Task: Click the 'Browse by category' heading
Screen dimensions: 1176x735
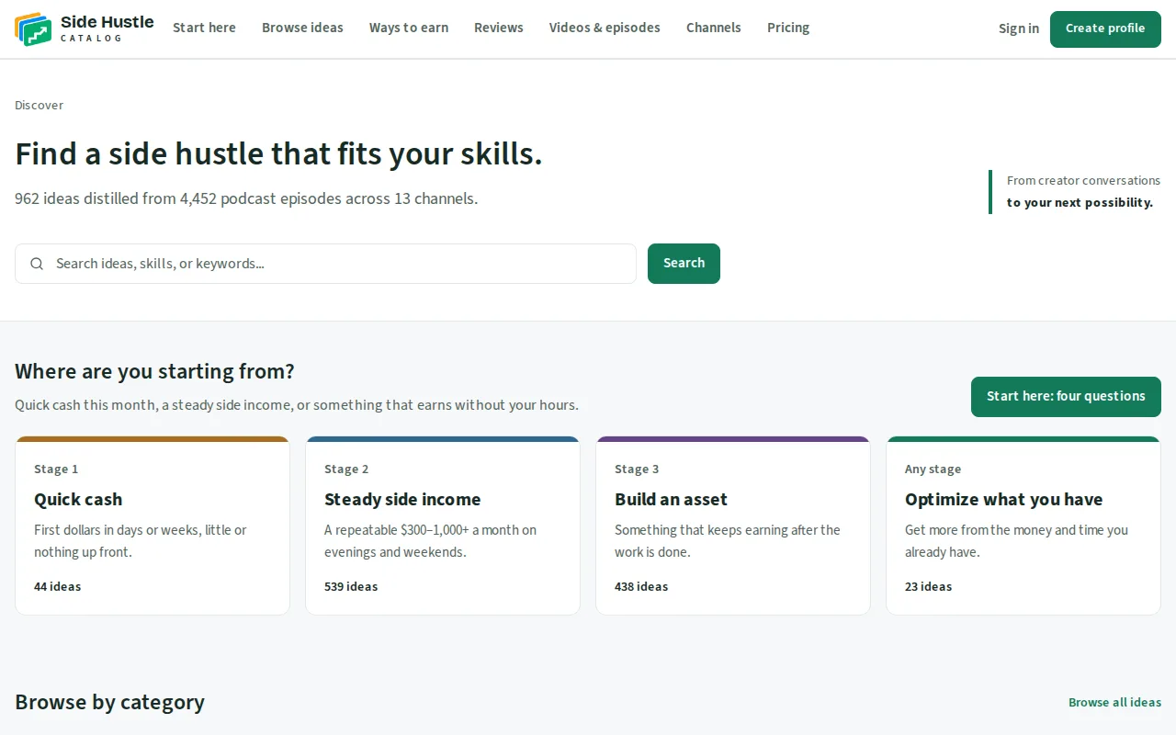Action: (x=109, y=702)
